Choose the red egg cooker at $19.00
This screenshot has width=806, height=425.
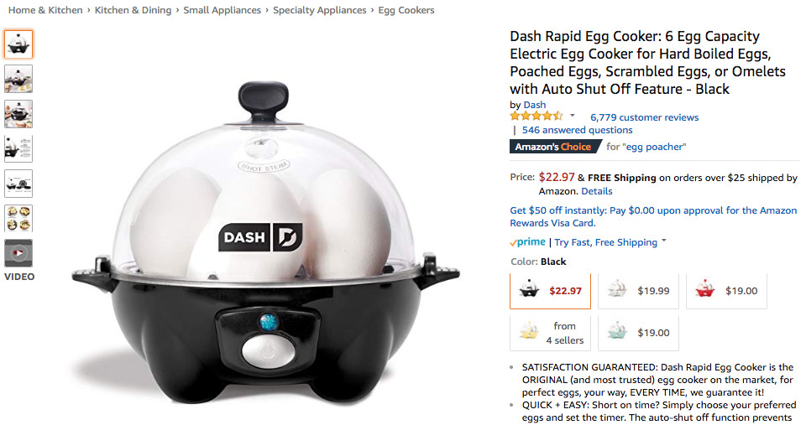coord(726,291)
